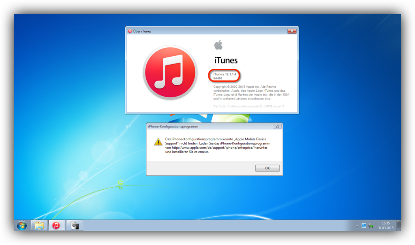
Task: Click the iPhone-Konfigurationsprogramm dialog title
Action: coord(173,127)
